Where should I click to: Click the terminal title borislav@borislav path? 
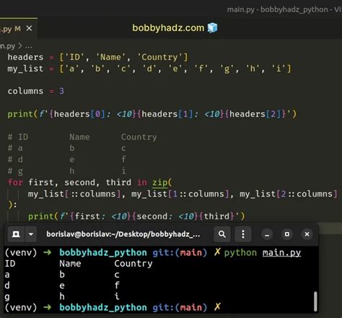point(123,234)
